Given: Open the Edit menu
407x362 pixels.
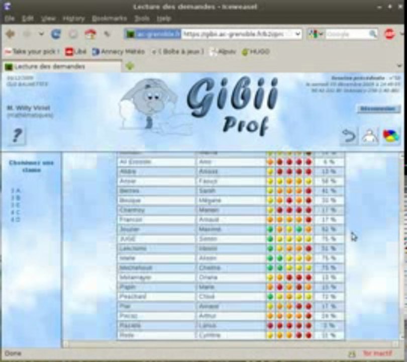Looking at the screenshot, I should click(28, 19).
